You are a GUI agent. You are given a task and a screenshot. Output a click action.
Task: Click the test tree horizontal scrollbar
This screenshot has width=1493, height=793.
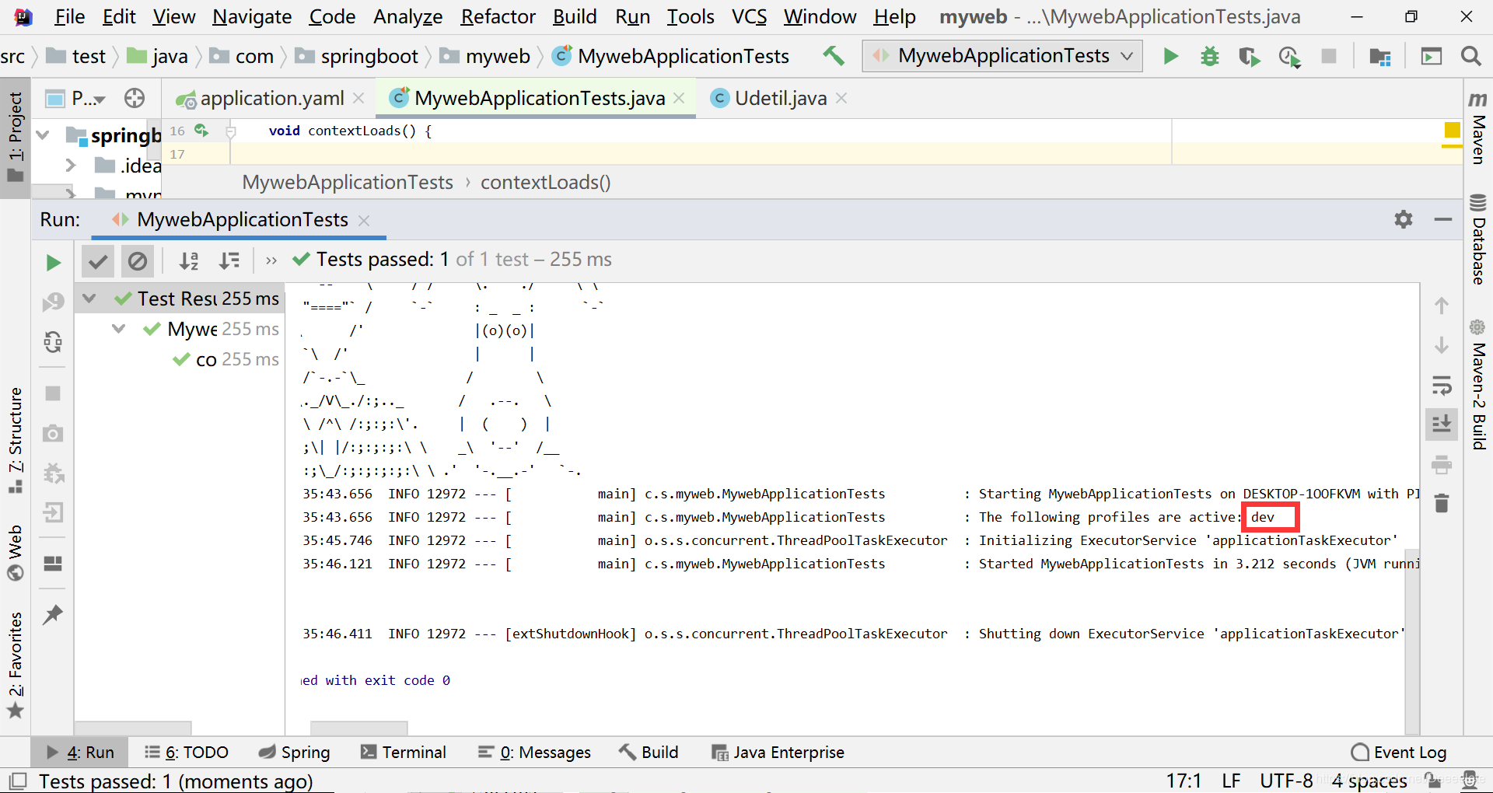coord(133,728)
